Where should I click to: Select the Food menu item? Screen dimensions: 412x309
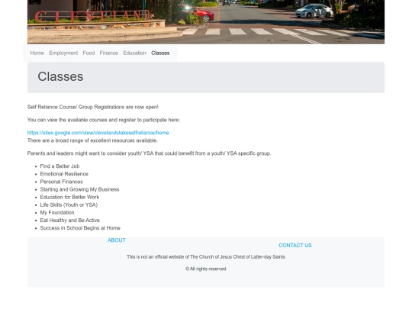(89, 53)
